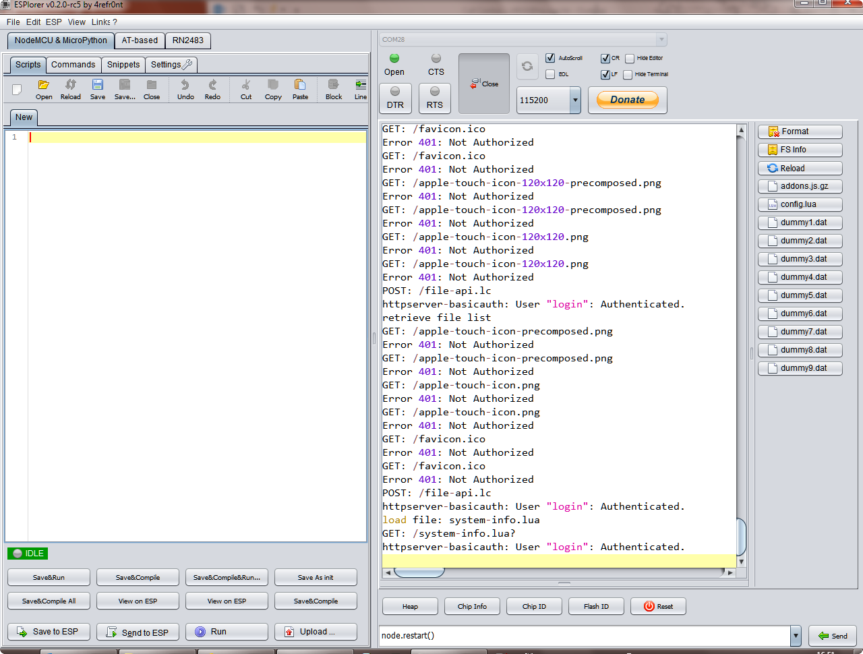Image resolution: width=863 pixels, height=654 pixels.
Task: Click the serial port refresh icon
Action: point(527,66)
